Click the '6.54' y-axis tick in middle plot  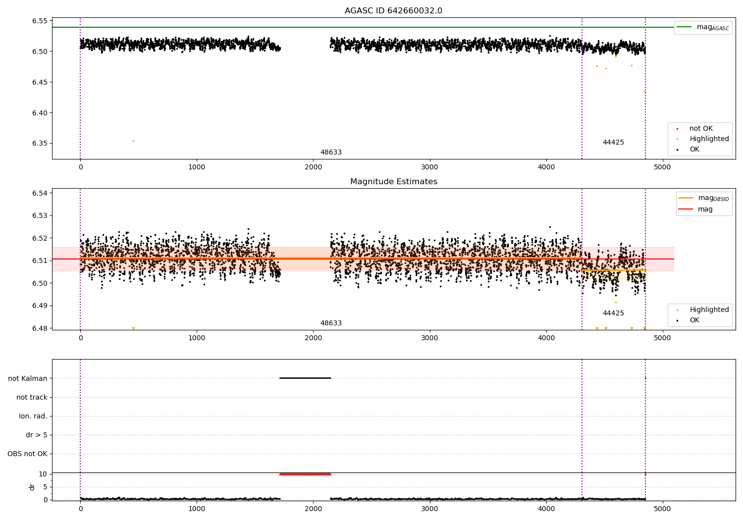[x=40, y=193]
